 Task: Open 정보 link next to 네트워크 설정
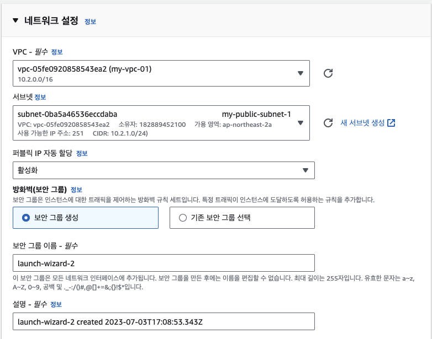pyautogui.click(x=90, y=21)
